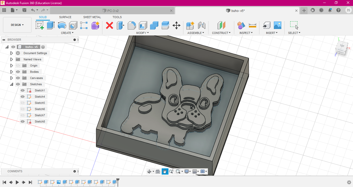
Task: Open the Help question mark icon
Action: [338, 10]
